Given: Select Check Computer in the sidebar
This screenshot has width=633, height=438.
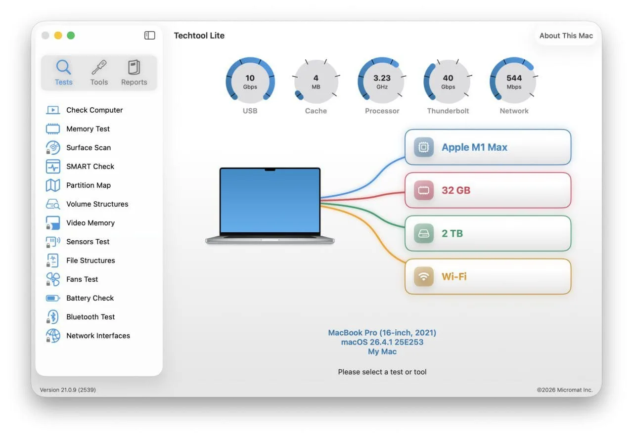Looking at the screenshot, I should (94, 110).
